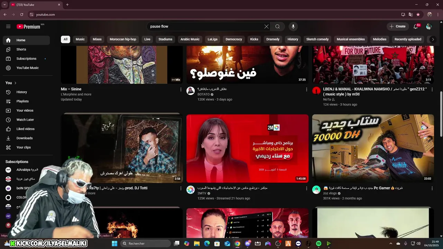
Task: Select the LaLiga filter chip
Action: point(213,39)
